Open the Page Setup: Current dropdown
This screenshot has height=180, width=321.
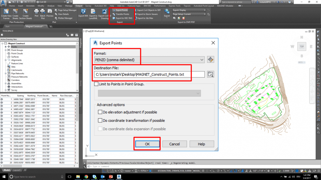(x=189, y=14)
